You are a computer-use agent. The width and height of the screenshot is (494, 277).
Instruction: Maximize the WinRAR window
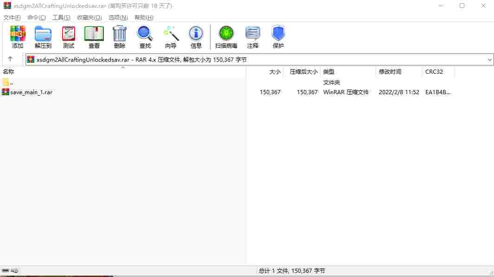coord(462,6)
